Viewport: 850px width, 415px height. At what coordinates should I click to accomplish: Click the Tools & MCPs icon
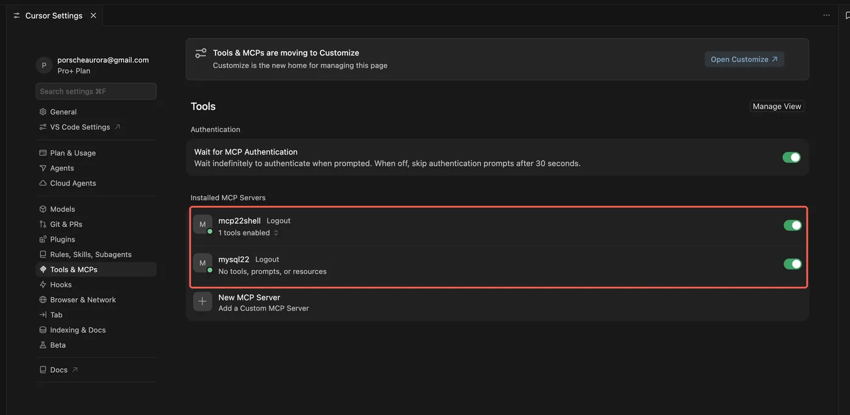(x=42, y=270)
